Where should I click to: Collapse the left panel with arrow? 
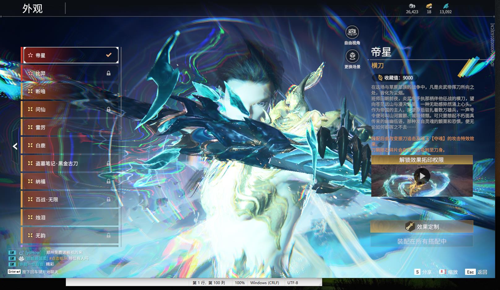coord(15,146)
